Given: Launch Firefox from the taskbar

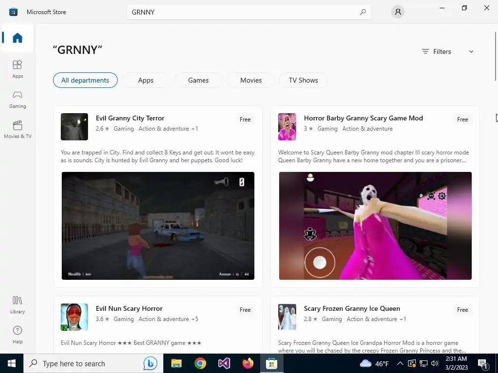Looking at the screenshot, I should click(248, 363).
